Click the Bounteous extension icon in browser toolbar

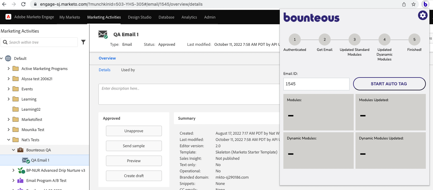coord(425,4)
